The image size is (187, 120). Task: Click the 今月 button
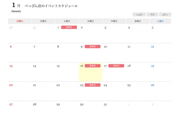point(152,15)
